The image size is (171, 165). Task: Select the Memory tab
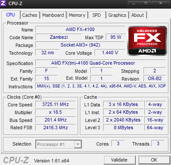(77, 15)
